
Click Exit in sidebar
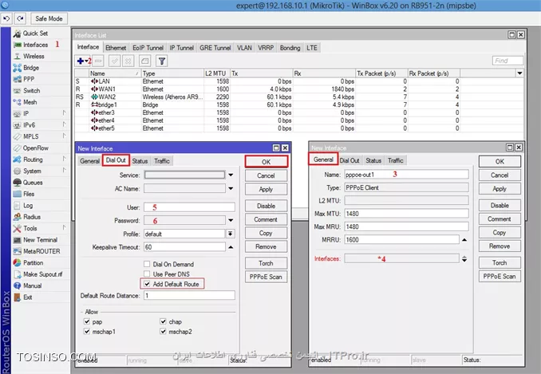pyautogui.click(x=23, y=297)
